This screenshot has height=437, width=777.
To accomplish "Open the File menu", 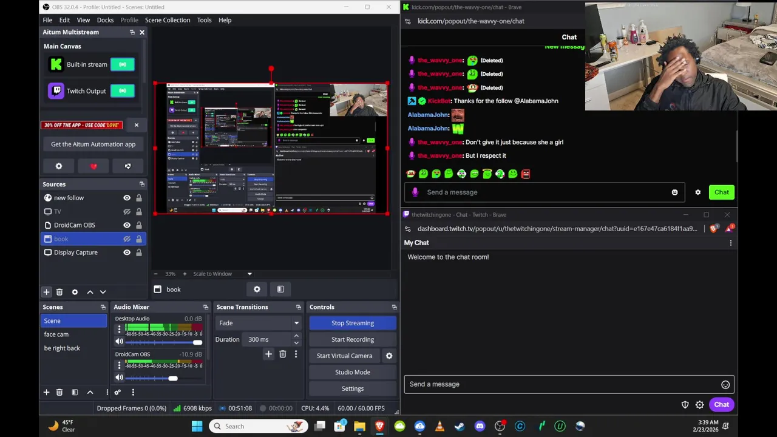I will tap(47, 20).
